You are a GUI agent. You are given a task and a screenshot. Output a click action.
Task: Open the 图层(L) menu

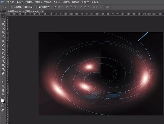[x=38, y=2]
